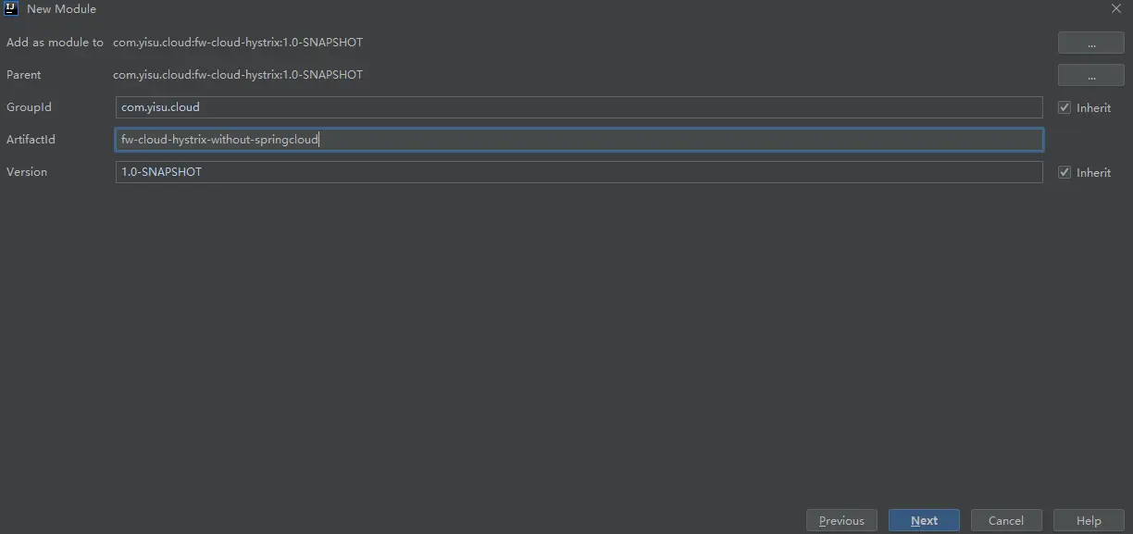
Task: Click the ArtifactId label
Action: (31, 140)
